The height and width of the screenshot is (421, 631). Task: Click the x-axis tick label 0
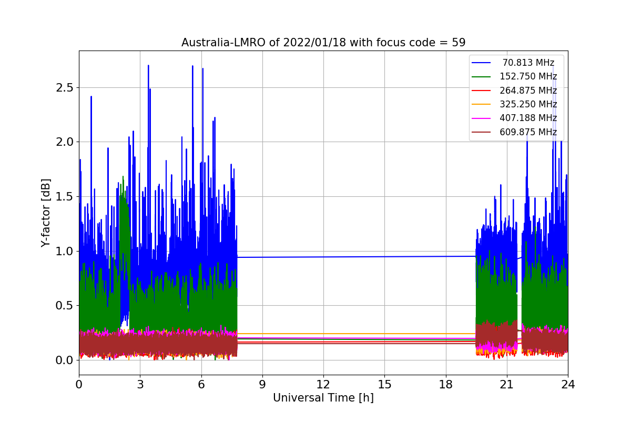coord(79,385)
